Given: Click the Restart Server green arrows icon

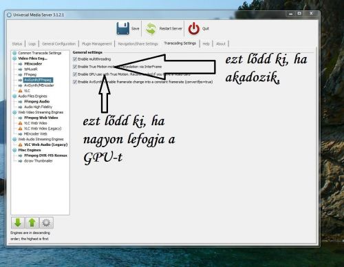Looking at the screenshot, I should point(151,28).
